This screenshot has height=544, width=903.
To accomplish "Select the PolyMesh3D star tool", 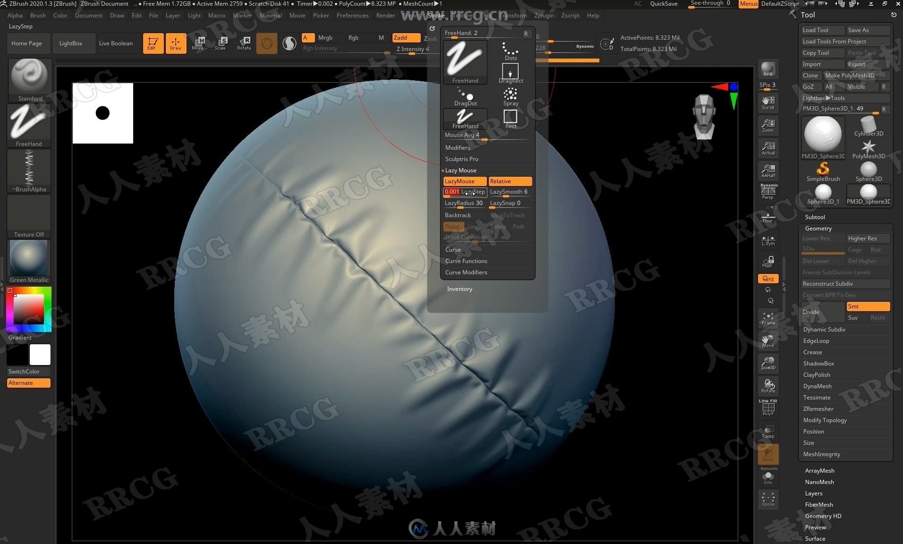I will click(868, 149).
